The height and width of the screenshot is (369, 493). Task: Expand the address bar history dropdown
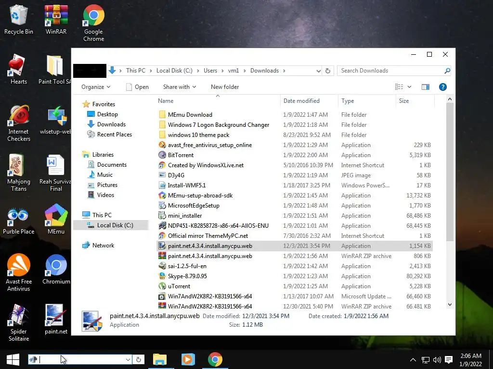click(319, 71)
